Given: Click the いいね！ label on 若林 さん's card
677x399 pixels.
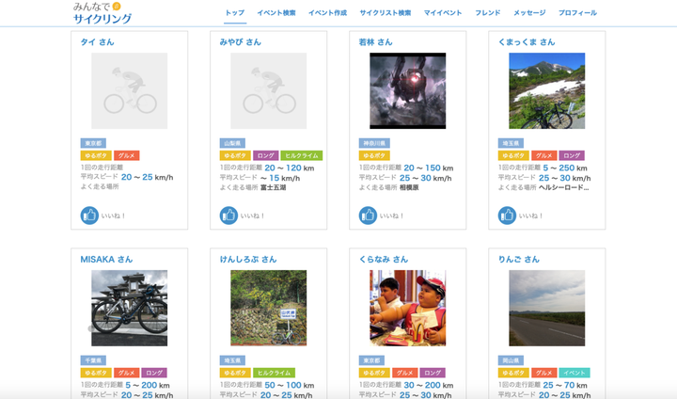Looking at the screenshot, I should coord(391,215).
